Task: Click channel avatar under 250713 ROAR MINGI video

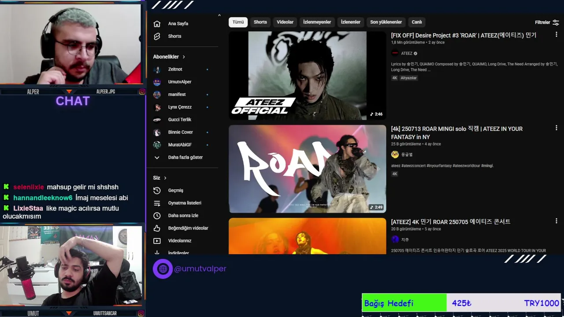Action: [x=395, y=155]
